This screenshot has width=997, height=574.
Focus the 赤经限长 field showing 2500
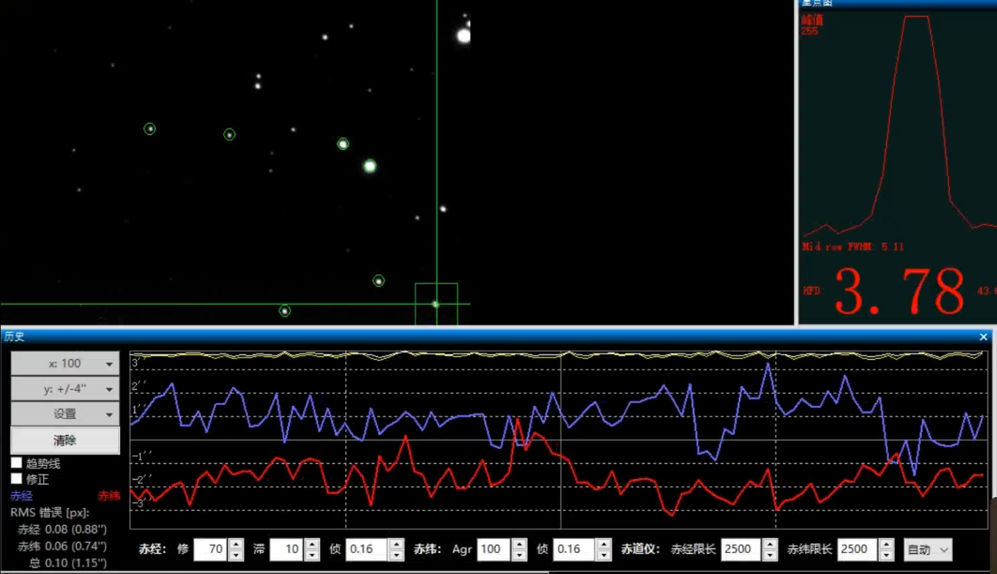pos(739,550)
